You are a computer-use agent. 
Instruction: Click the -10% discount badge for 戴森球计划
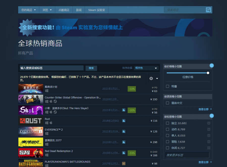click(132, 89)
